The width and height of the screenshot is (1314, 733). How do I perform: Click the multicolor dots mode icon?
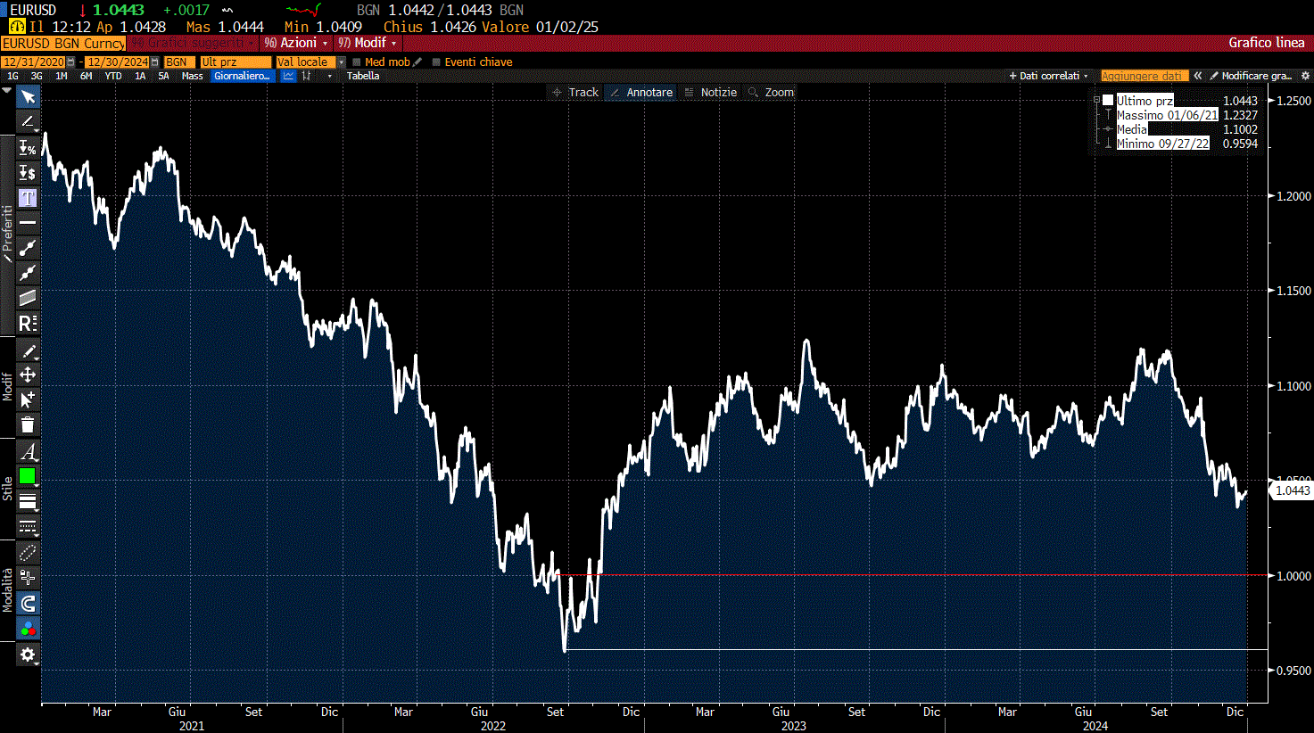click(x=28, y=629)
